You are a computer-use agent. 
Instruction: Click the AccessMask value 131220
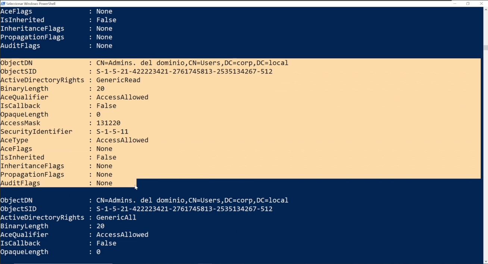point(108,123)
